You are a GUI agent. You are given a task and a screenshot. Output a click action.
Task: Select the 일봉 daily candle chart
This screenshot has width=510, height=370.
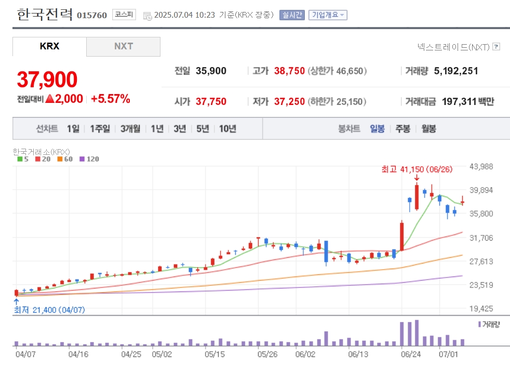377,129
